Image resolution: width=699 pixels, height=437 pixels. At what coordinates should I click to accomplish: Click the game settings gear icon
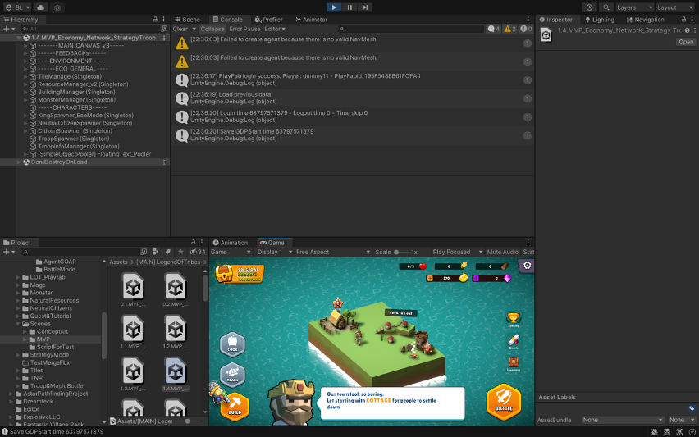click(x=527, y=266)
